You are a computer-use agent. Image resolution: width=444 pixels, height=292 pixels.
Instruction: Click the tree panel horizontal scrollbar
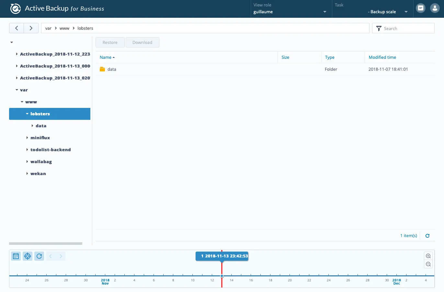(46, 244)
